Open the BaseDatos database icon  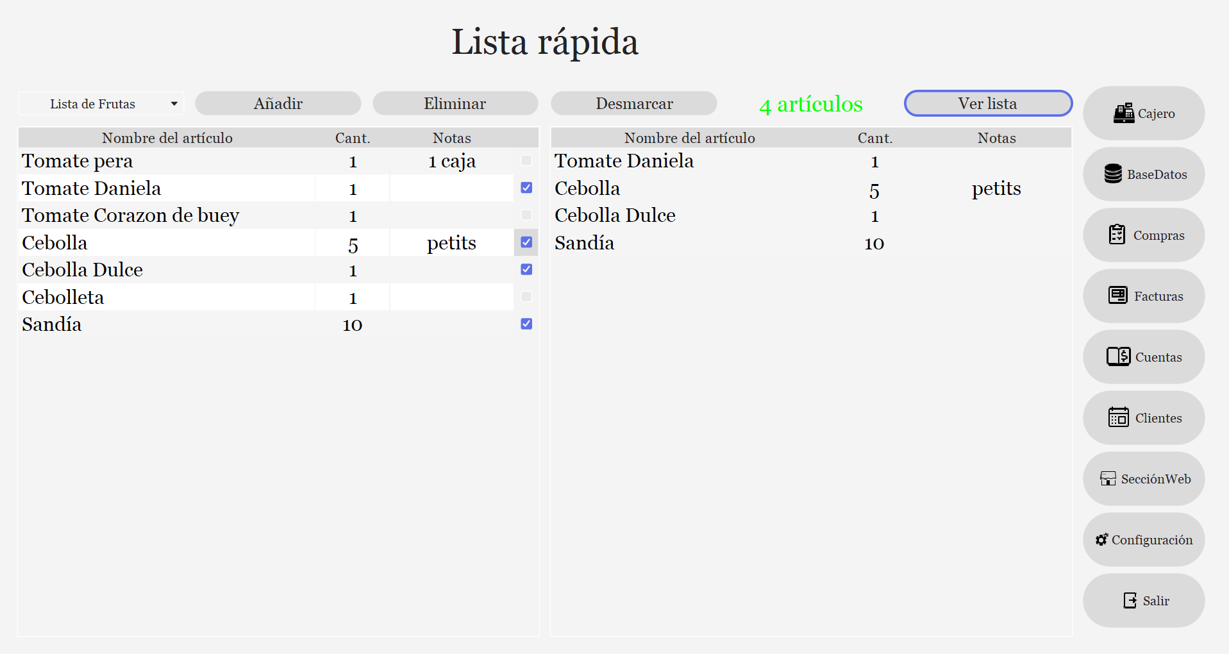click(1113, 174)
